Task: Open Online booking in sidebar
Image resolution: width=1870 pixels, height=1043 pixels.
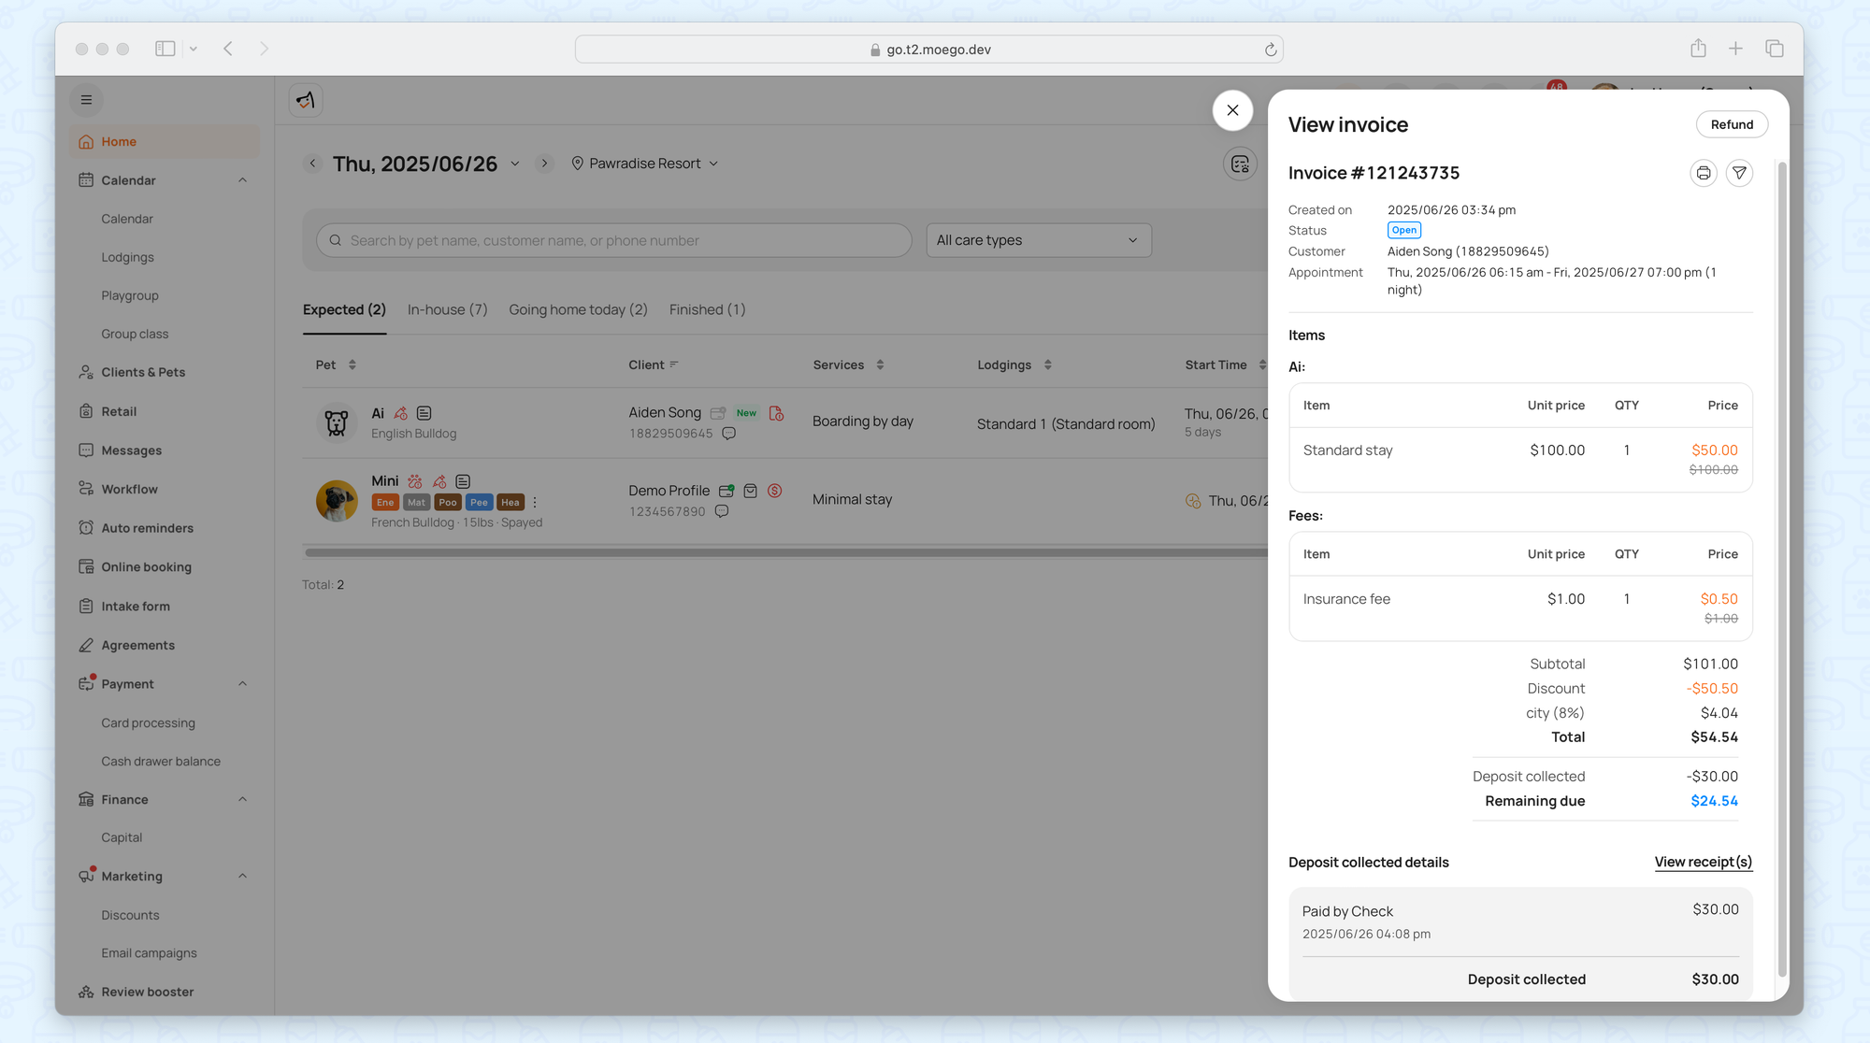Action: coord(146,567)
